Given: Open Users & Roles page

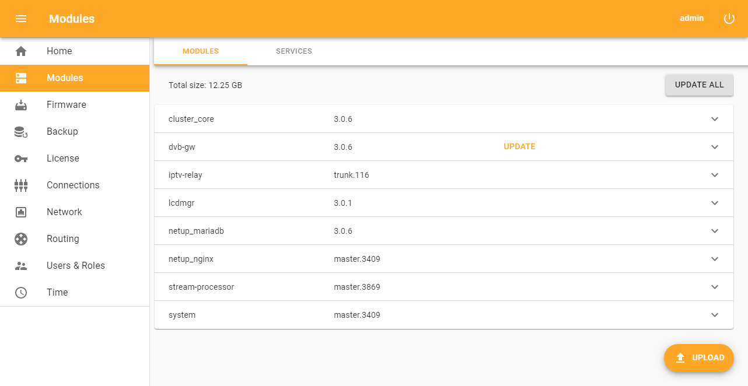Looking at the screenshot, I should coord(75,266).
